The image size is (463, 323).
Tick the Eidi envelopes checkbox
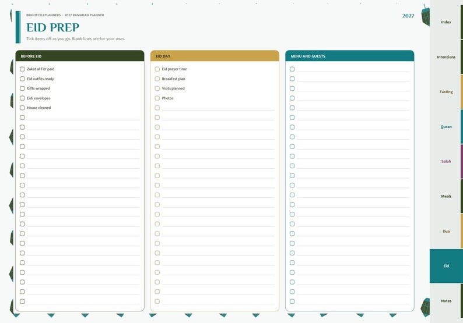pyautogui.click(x=22, y=98)
